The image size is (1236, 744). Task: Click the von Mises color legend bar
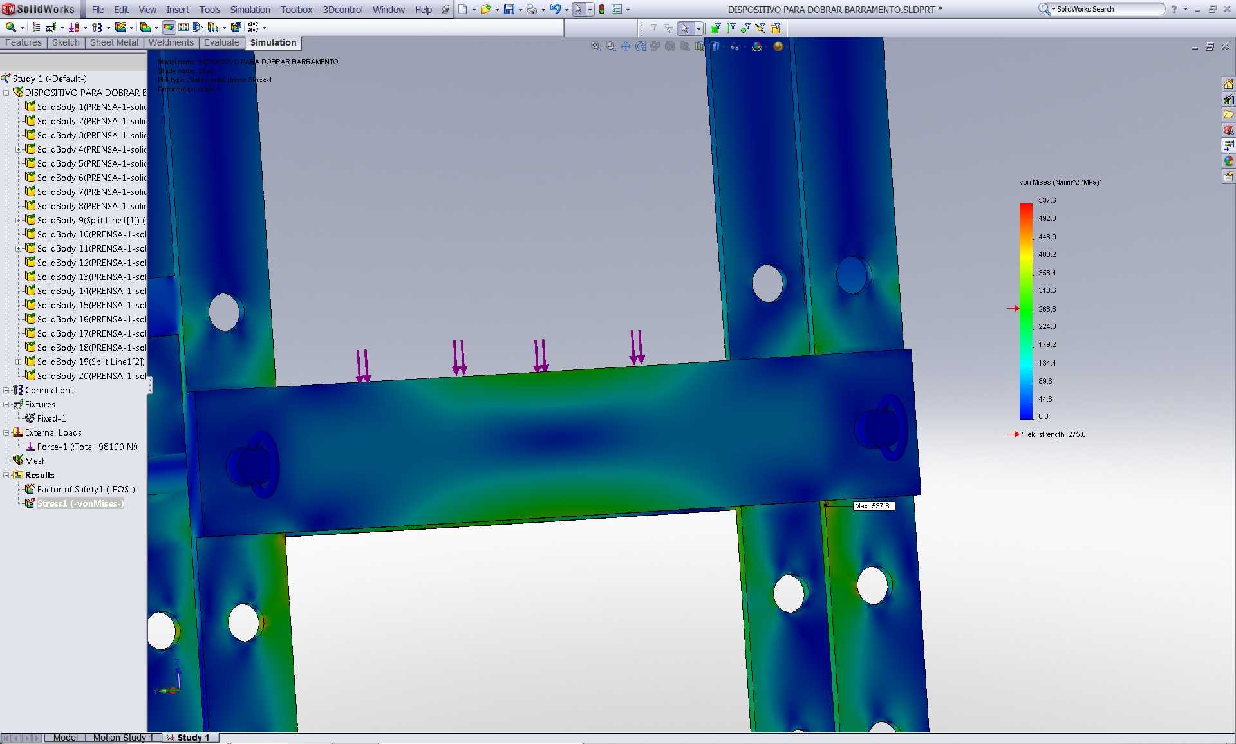pos(1025,311)
